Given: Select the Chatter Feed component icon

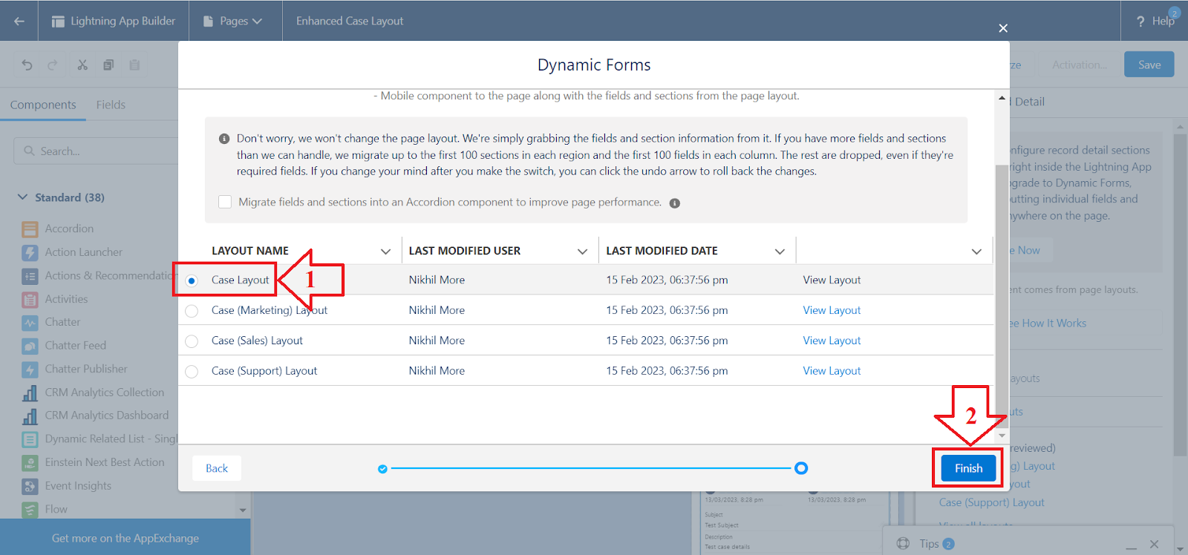Looking at the screenshot, I should (30, 346).
